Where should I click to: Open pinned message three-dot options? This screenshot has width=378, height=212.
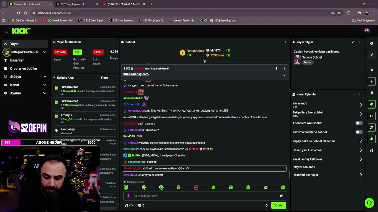pyautogui.click(x=284, y=69)
